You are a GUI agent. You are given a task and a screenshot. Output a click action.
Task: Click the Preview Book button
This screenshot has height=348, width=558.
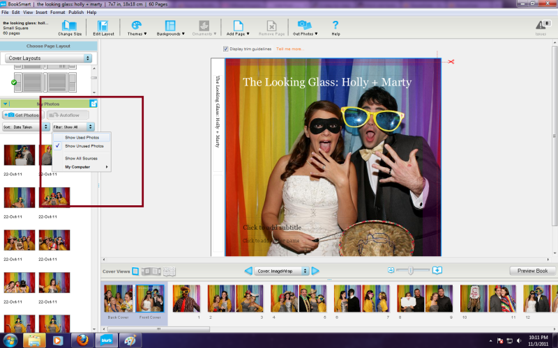point(532,271)
